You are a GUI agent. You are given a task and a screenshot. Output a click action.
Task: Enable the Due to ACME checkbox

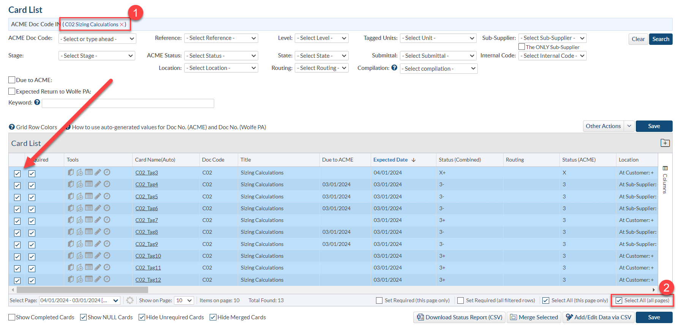tap(12, 80)
